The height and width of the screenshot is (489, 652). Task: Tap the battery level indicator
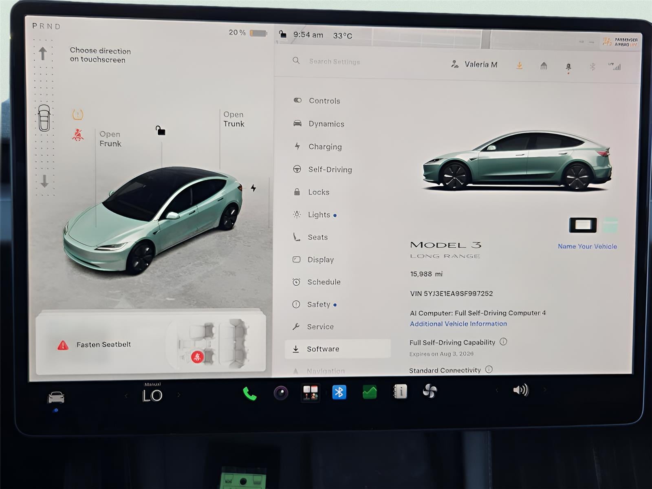click(258, 33)
